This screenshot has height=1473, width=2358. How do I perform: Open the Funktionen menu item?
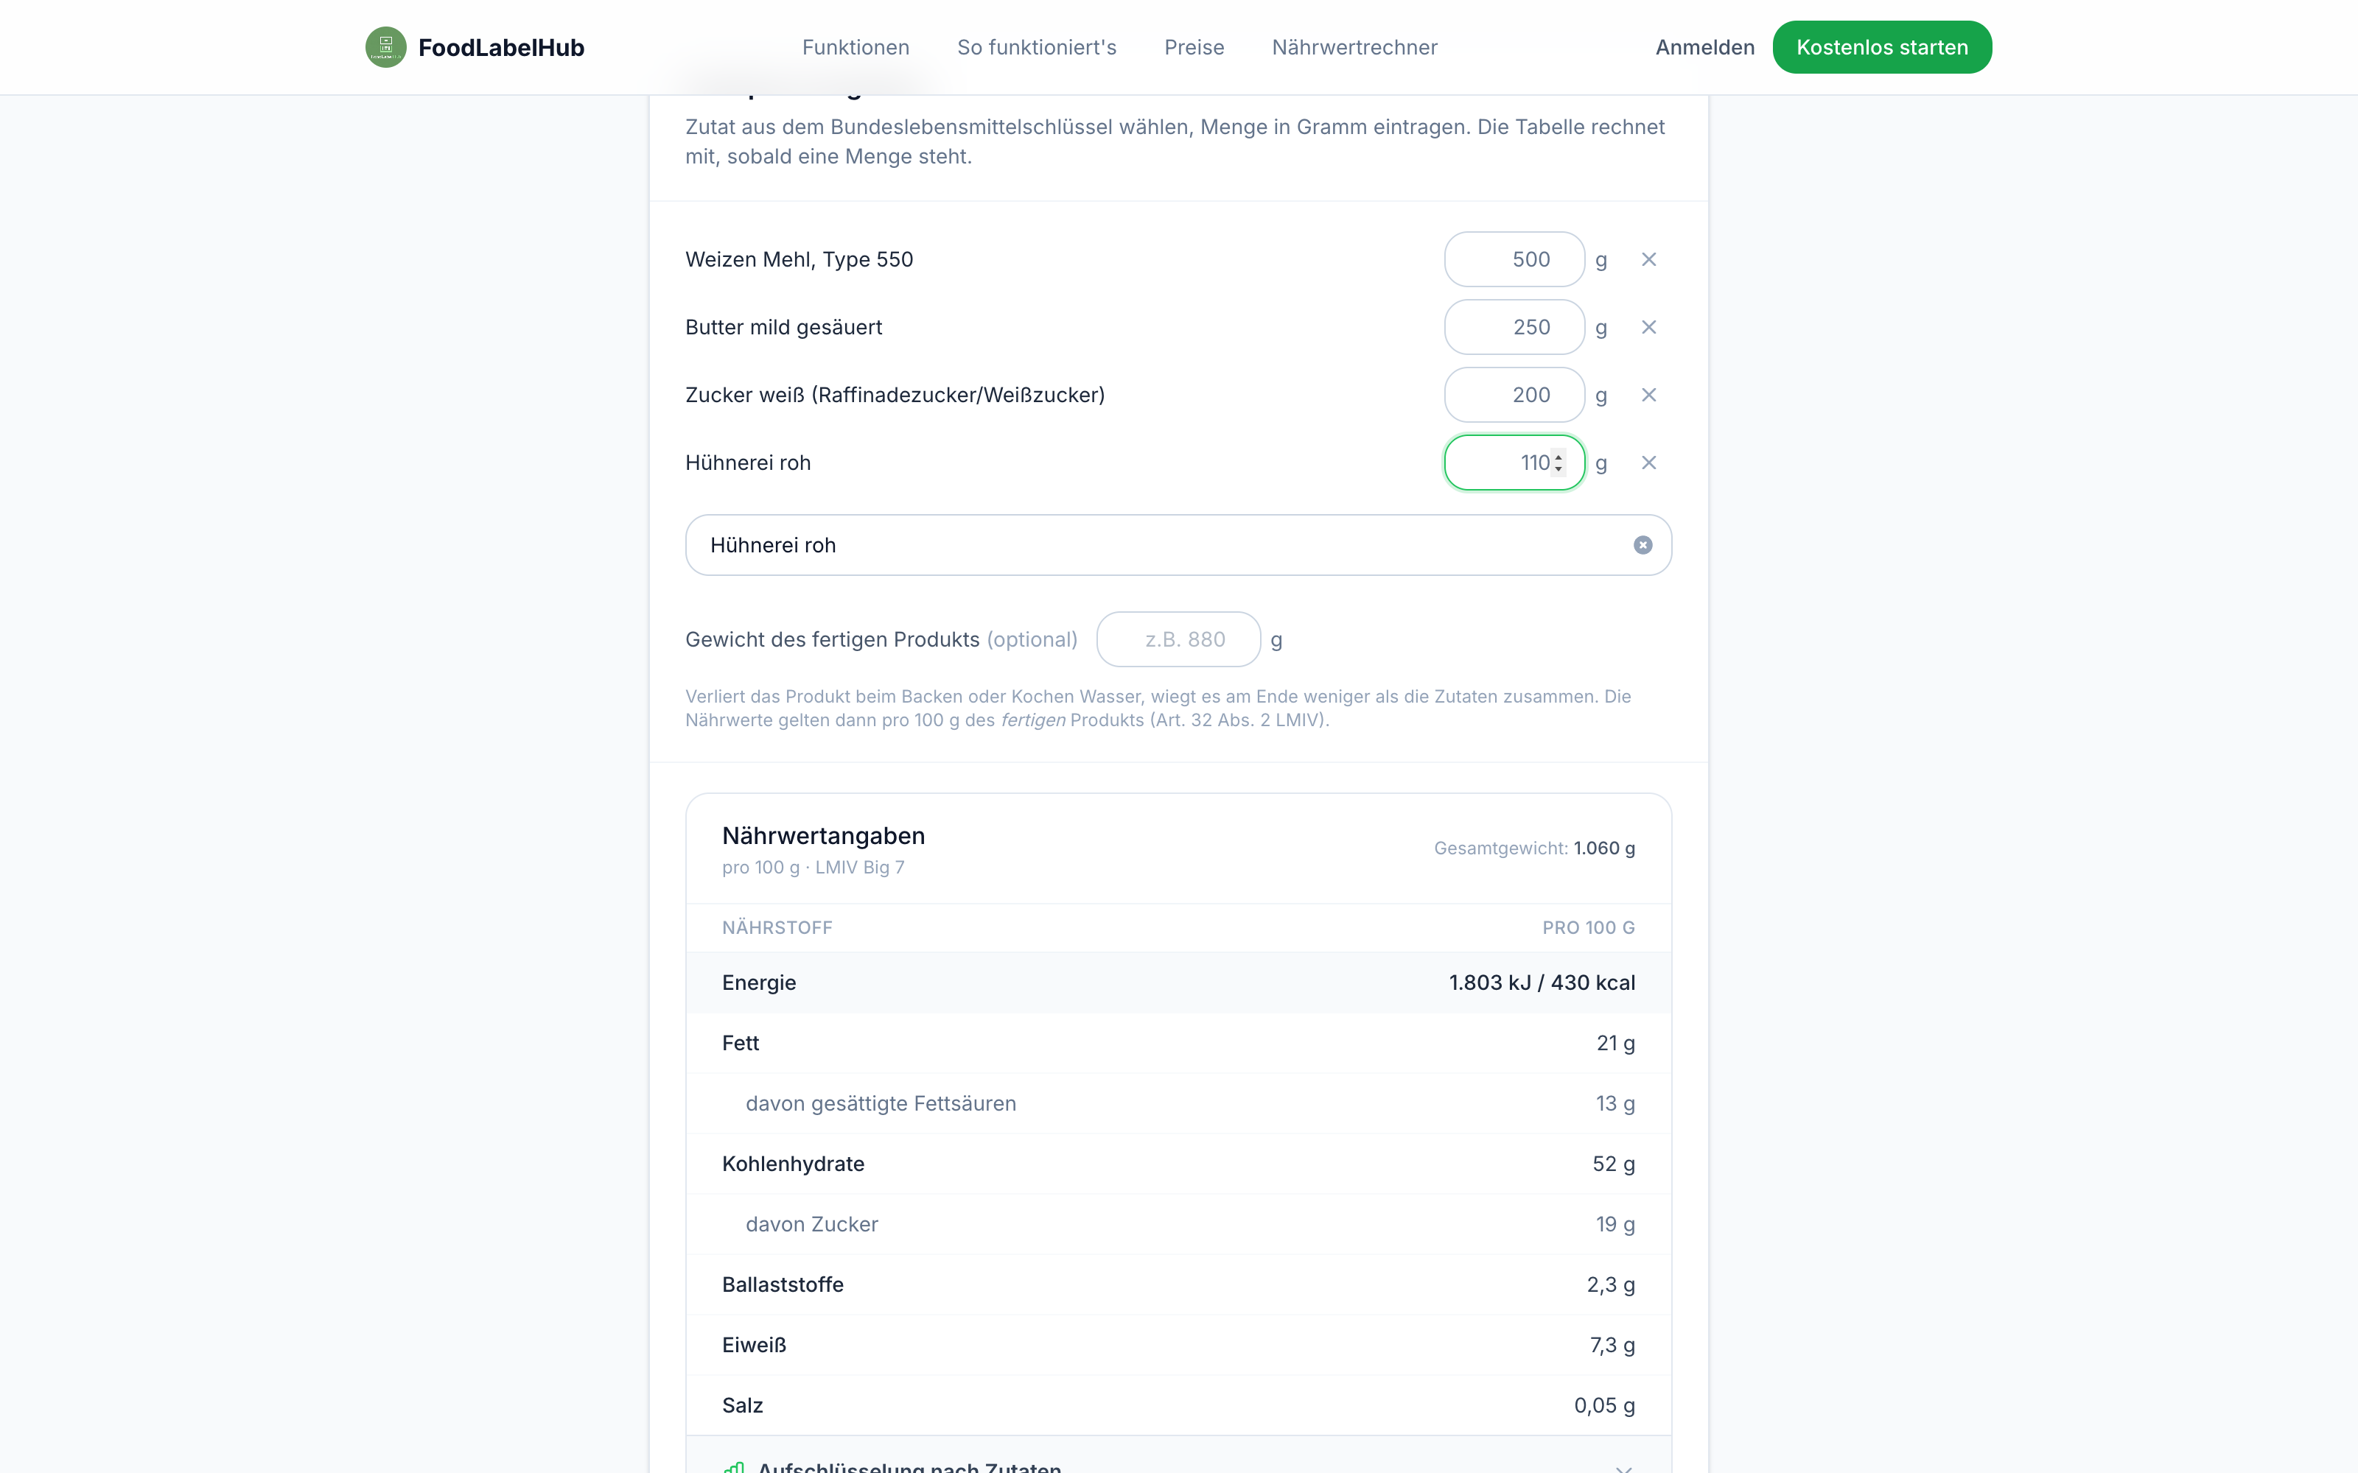pyautogui.click(x=856, y=46)
